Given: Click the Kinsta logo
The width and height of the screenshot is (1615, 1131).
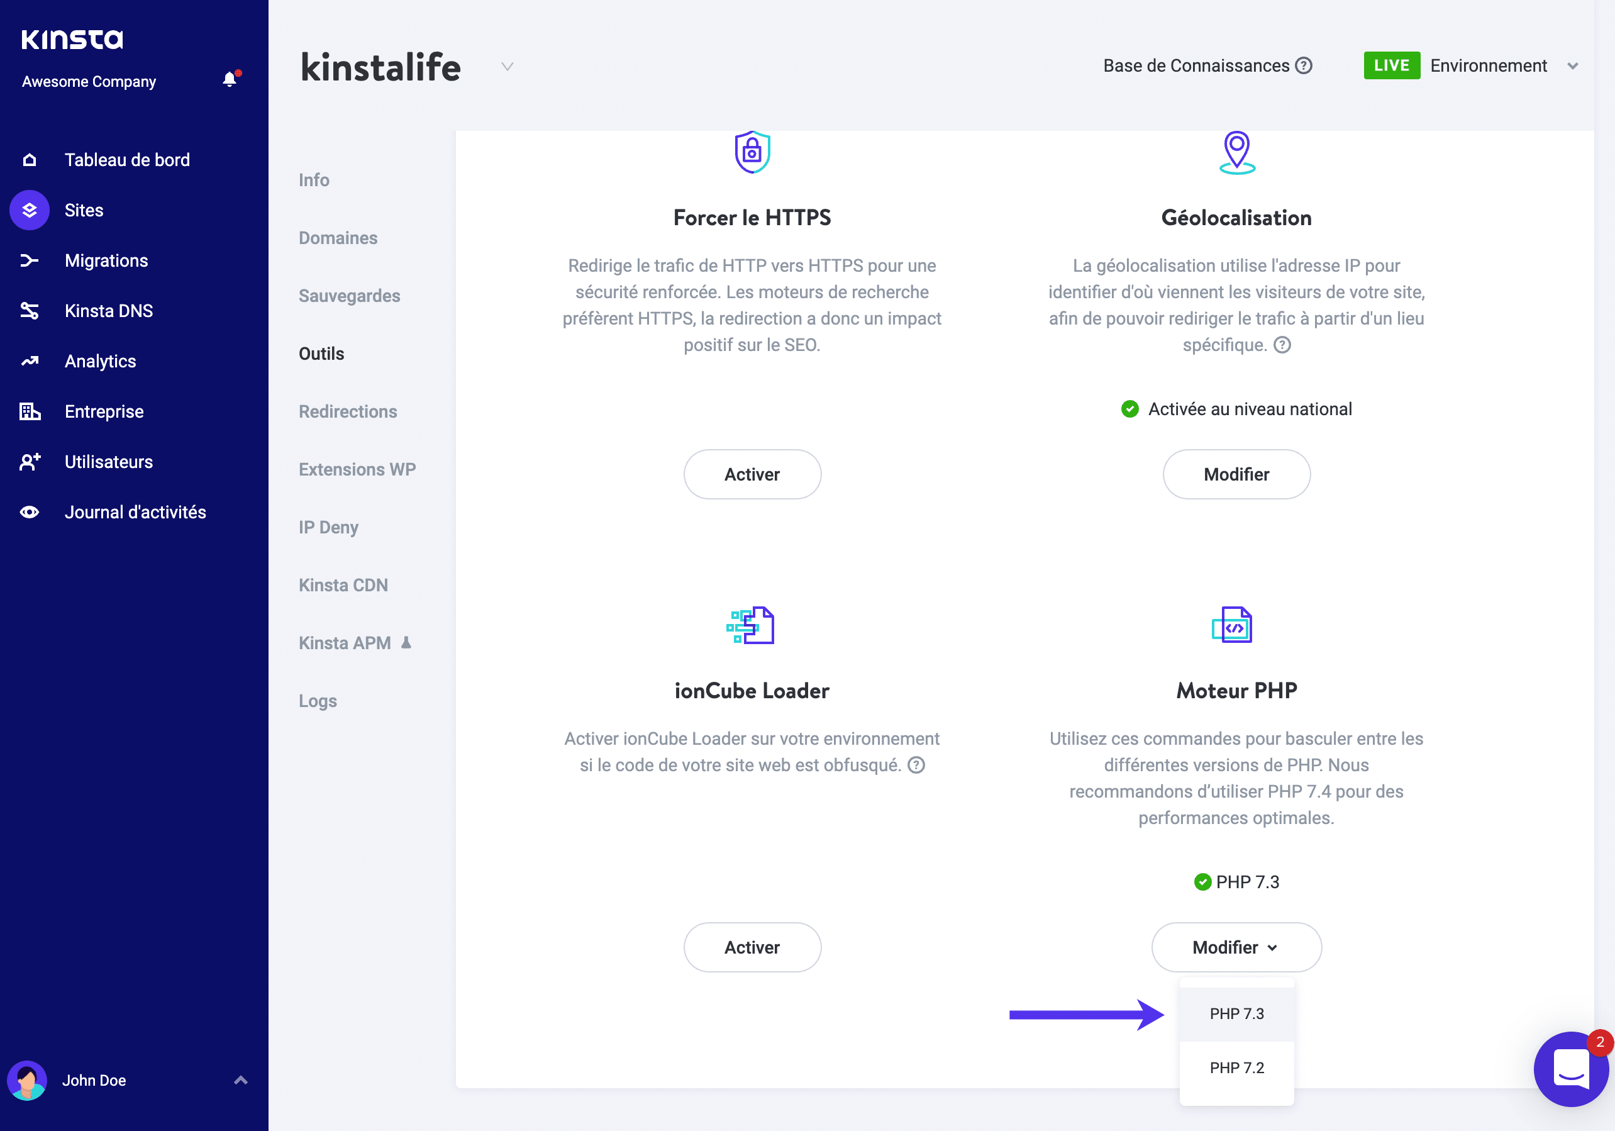Looking at the screenshot, I should (x=72, y=40).
